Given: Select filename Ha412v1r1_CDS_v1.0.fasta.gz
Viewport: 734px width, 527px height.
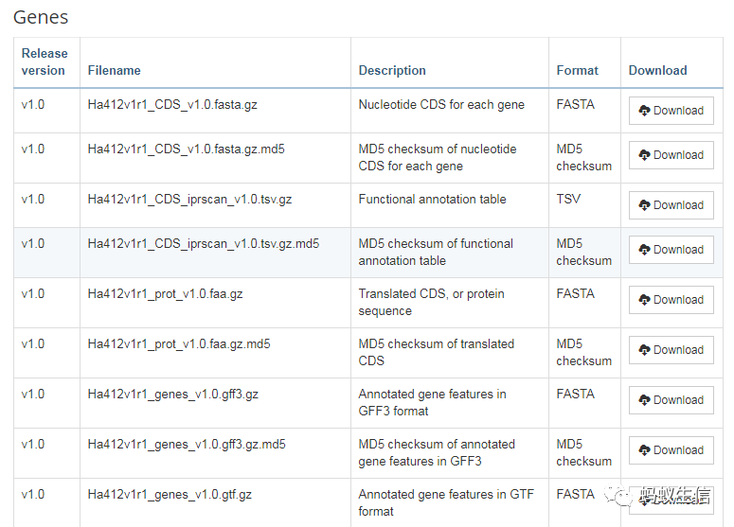Looking at the screenshot, I should pyautogui.click(x=172, y=104).
